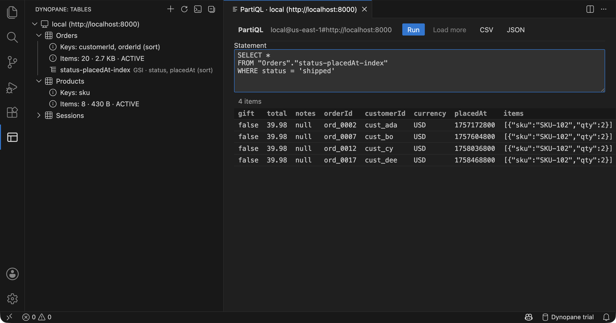Close the PartiQL local tab

point(364,9)
